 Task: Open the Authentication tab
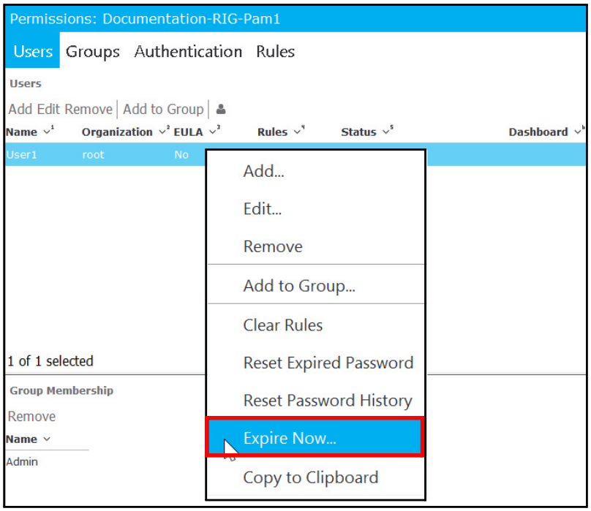[x=188, y=51]
